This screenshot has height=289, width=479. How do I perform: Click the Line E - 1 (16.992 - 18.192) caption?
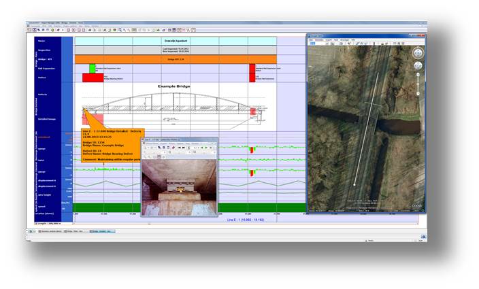pyautogui.click(x=246, y=220)
